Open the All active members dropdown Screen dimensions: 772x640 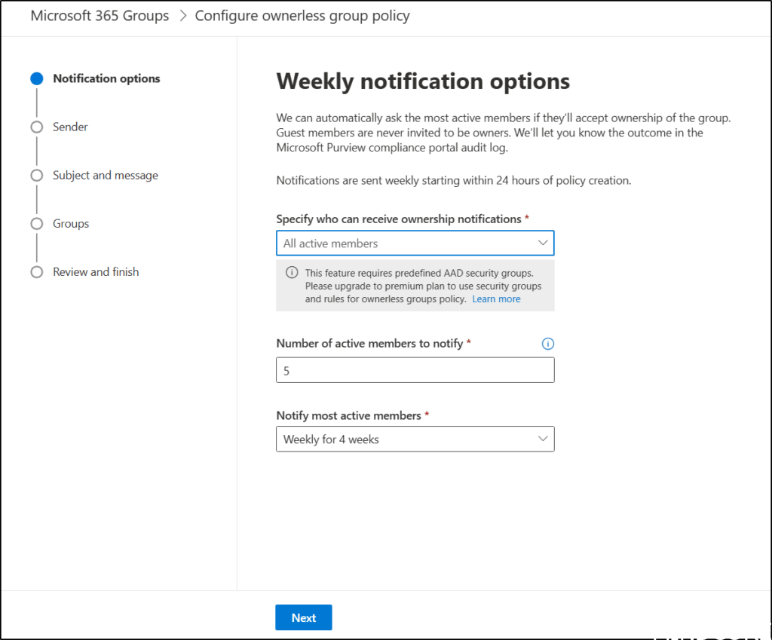[x=415, y=243]
